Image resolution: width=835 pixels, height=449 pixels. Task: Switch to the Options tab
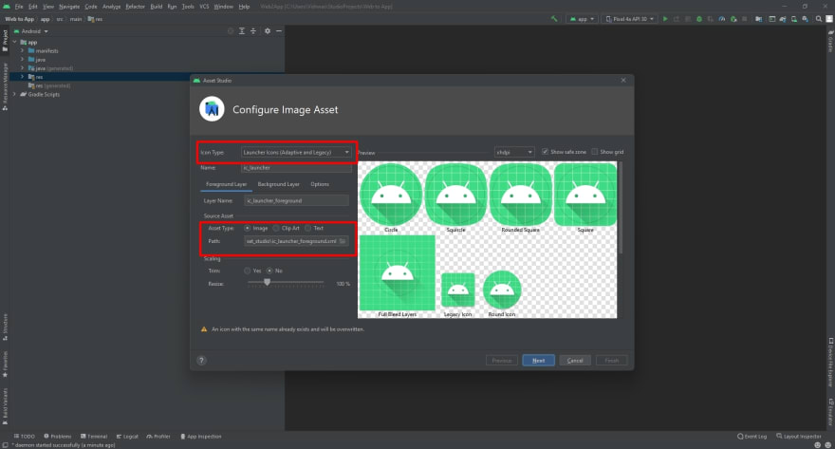tap(320, 184)
